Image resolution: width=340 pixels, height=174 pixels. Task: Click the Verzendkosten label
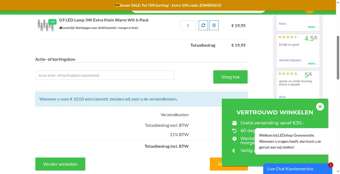pos(175,115)
